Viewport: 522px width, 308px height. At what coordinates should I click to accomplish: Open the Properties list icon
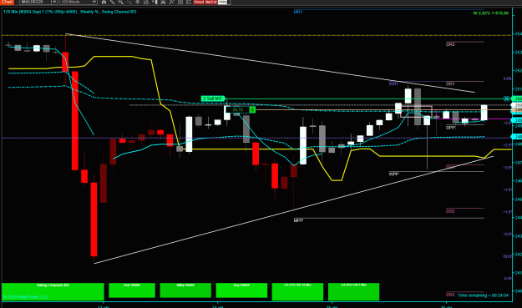(189, 2)
